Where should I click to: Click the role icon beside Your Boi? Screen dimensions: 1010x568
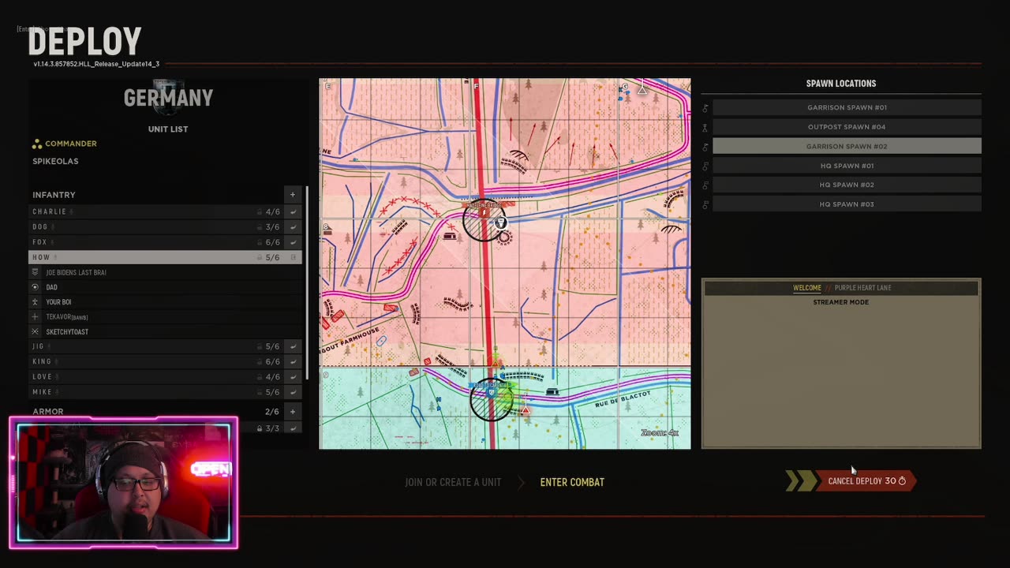click(35, 302)
